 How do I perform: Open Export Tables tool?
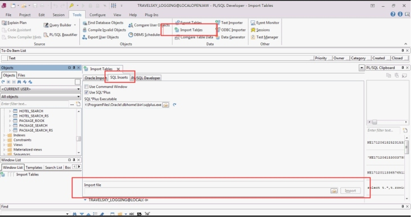[189, 23]
